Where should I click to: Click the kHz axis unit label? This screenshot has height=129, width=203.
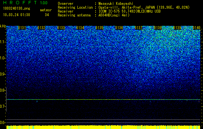point(3,26)
